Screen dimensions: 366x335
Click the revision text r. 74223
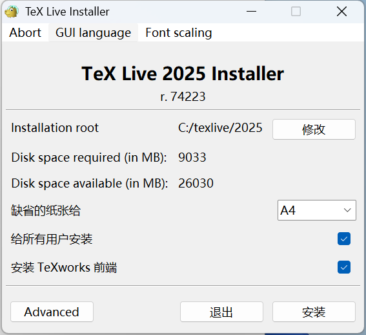tap(183, 96)
